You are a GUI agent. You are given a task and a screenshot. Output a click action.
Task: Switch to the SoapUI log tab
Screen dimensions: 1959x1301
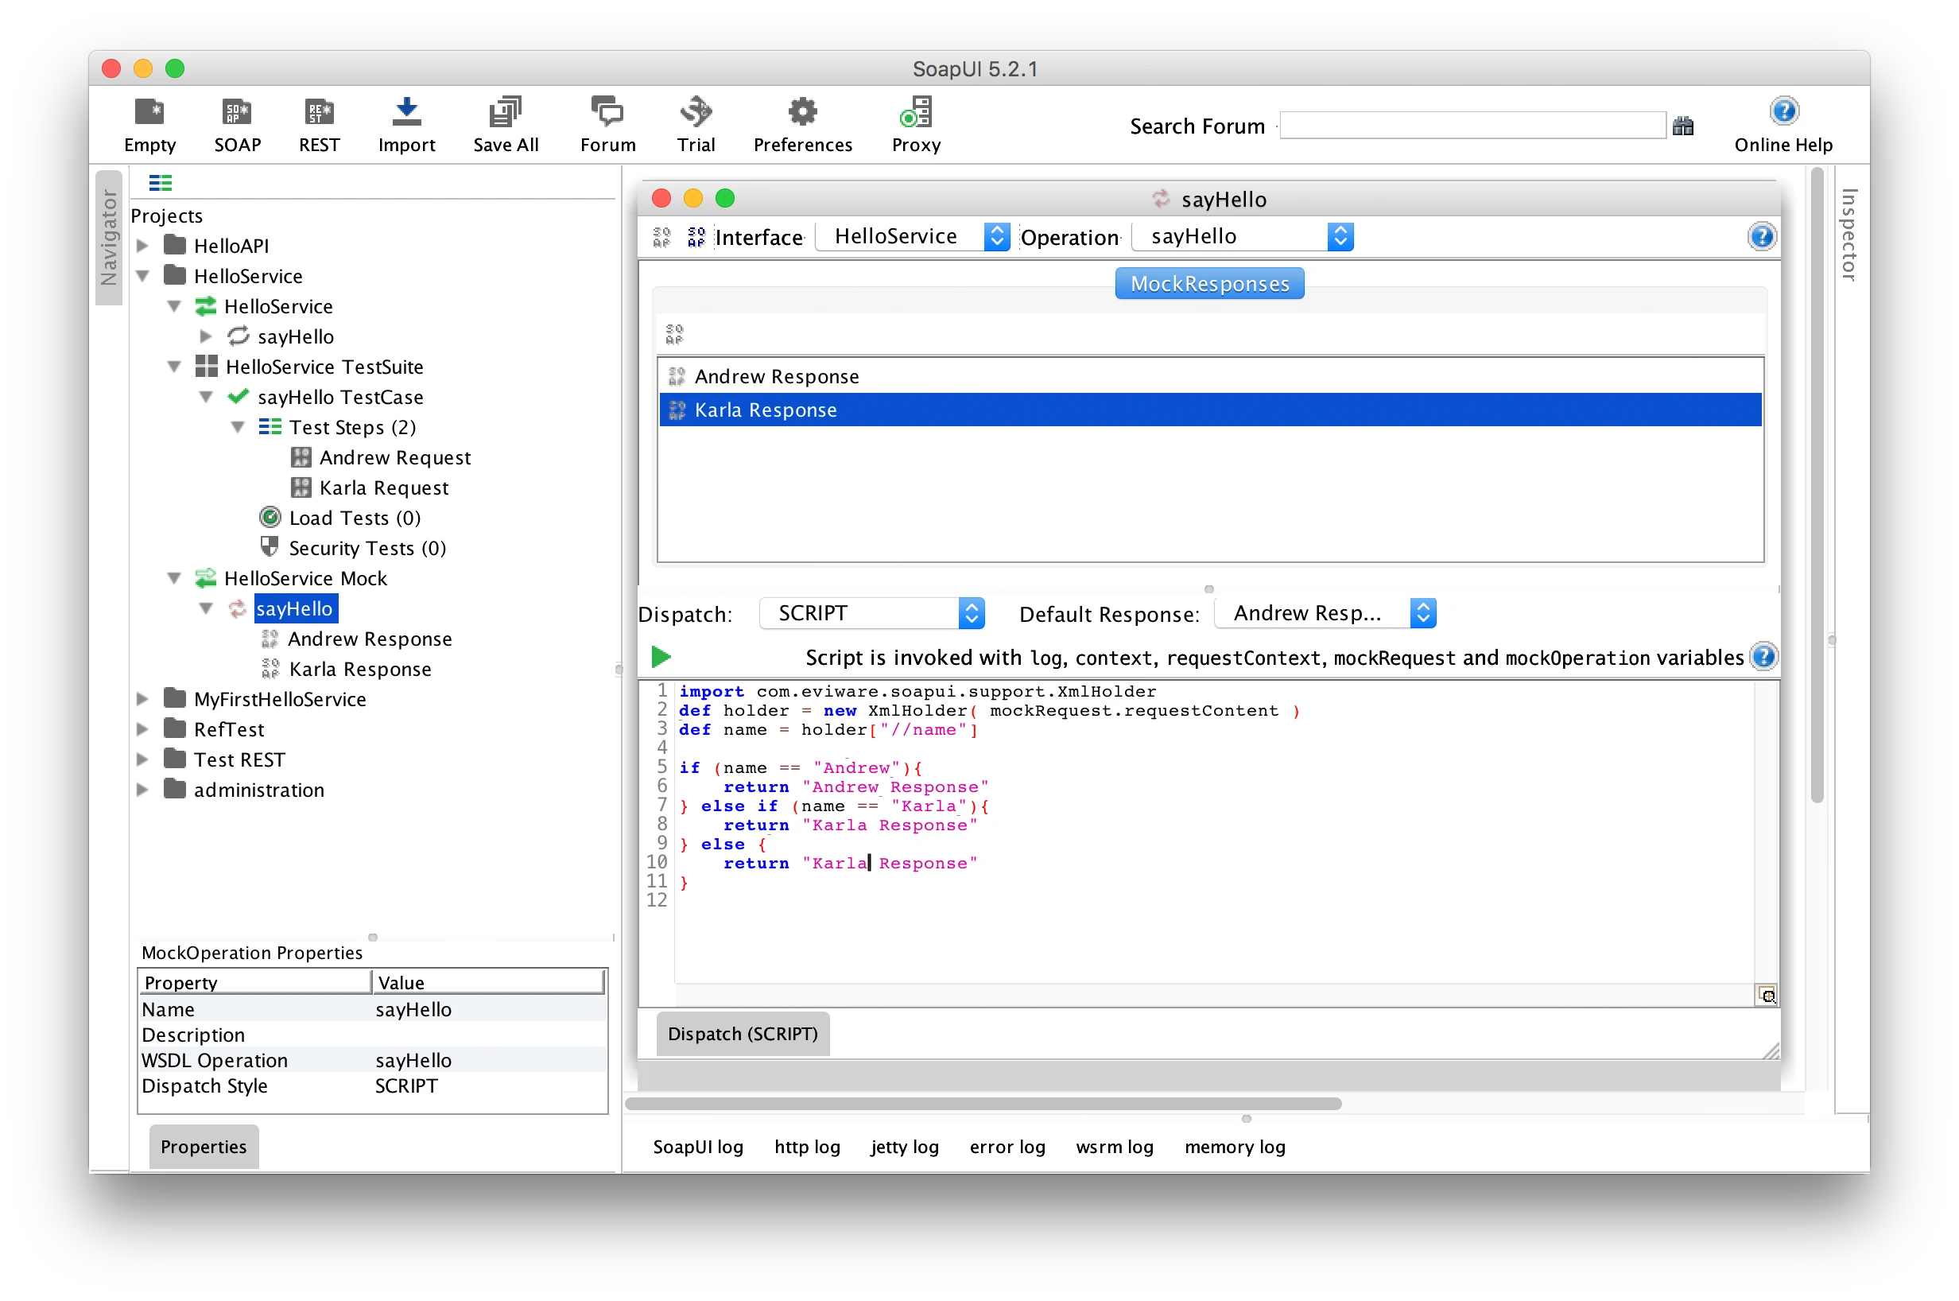pyautogui.click(x=697, y=1147)
